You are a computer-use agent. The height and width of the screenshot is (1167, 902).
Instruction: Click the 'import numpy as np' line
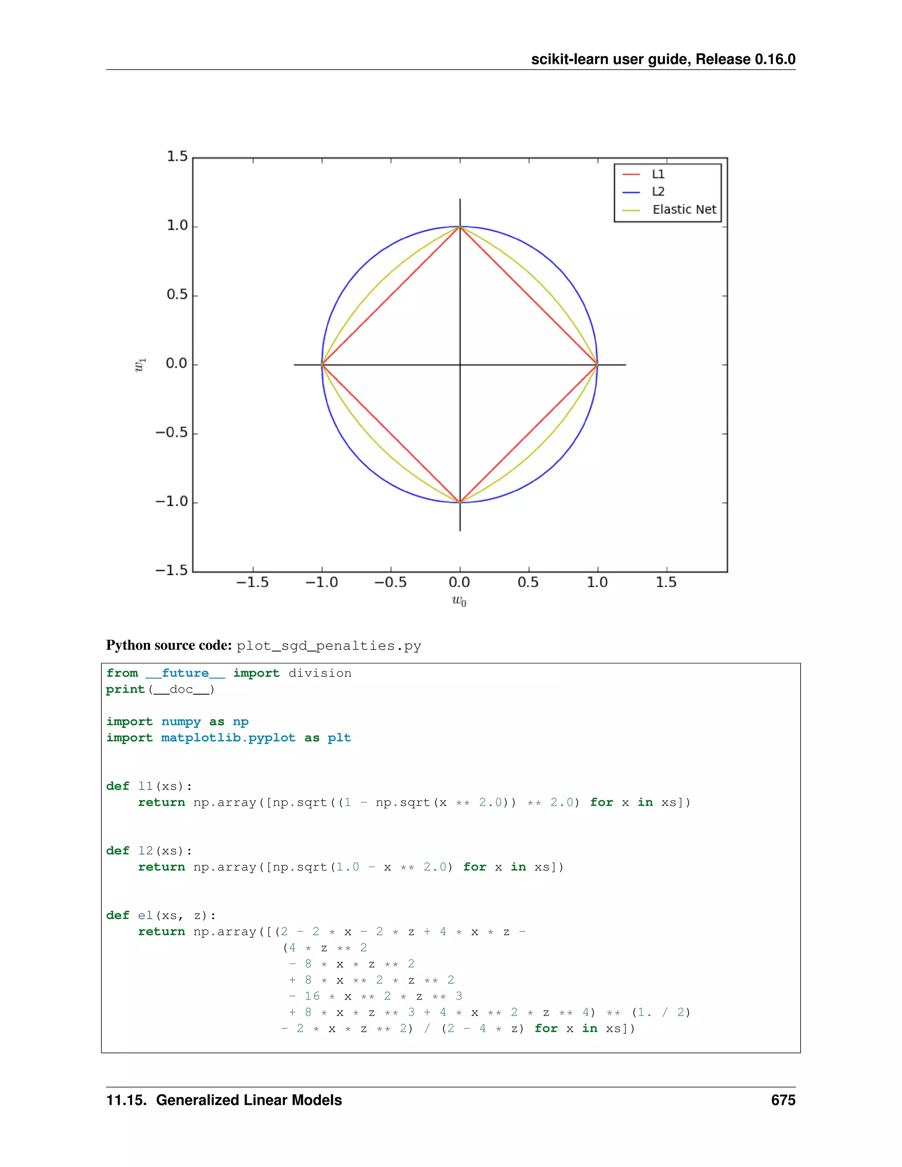pyautogui.click(x=177, y=722)
